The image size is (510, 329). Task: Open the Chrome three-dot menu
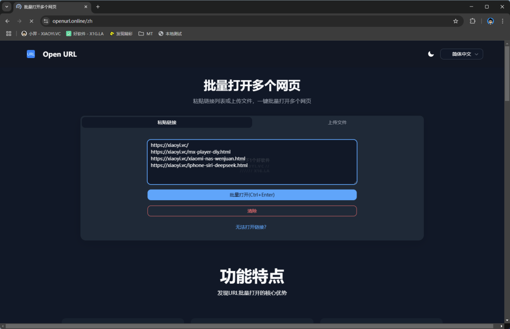click(502, 21)
